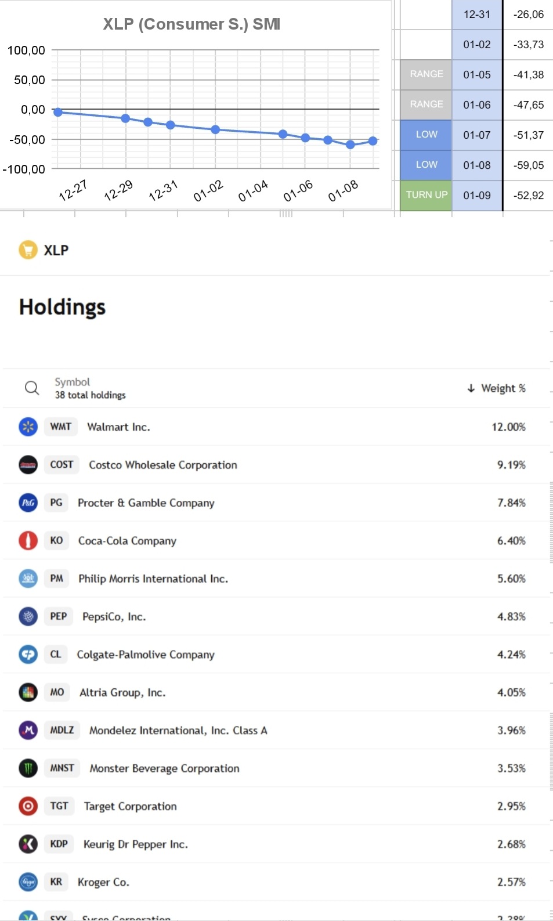Click the Coca-Cola bottle logo icon
The width and height of the screenshot is (553, 921).
click(x=28, y=540)
